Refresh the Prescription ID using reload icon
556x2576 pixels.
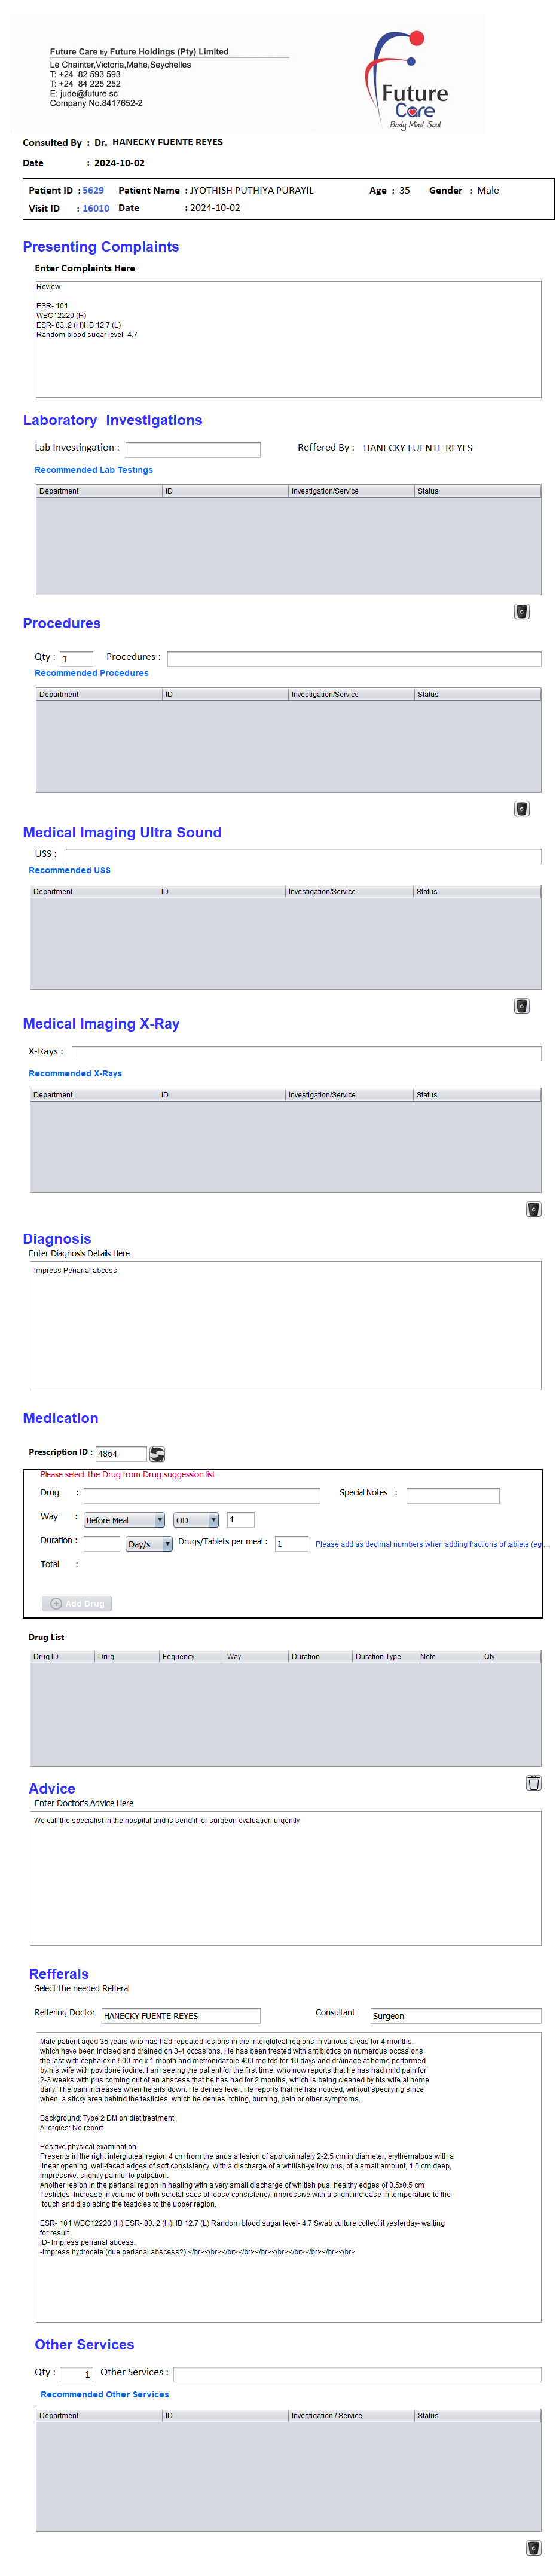point(157,1453)
